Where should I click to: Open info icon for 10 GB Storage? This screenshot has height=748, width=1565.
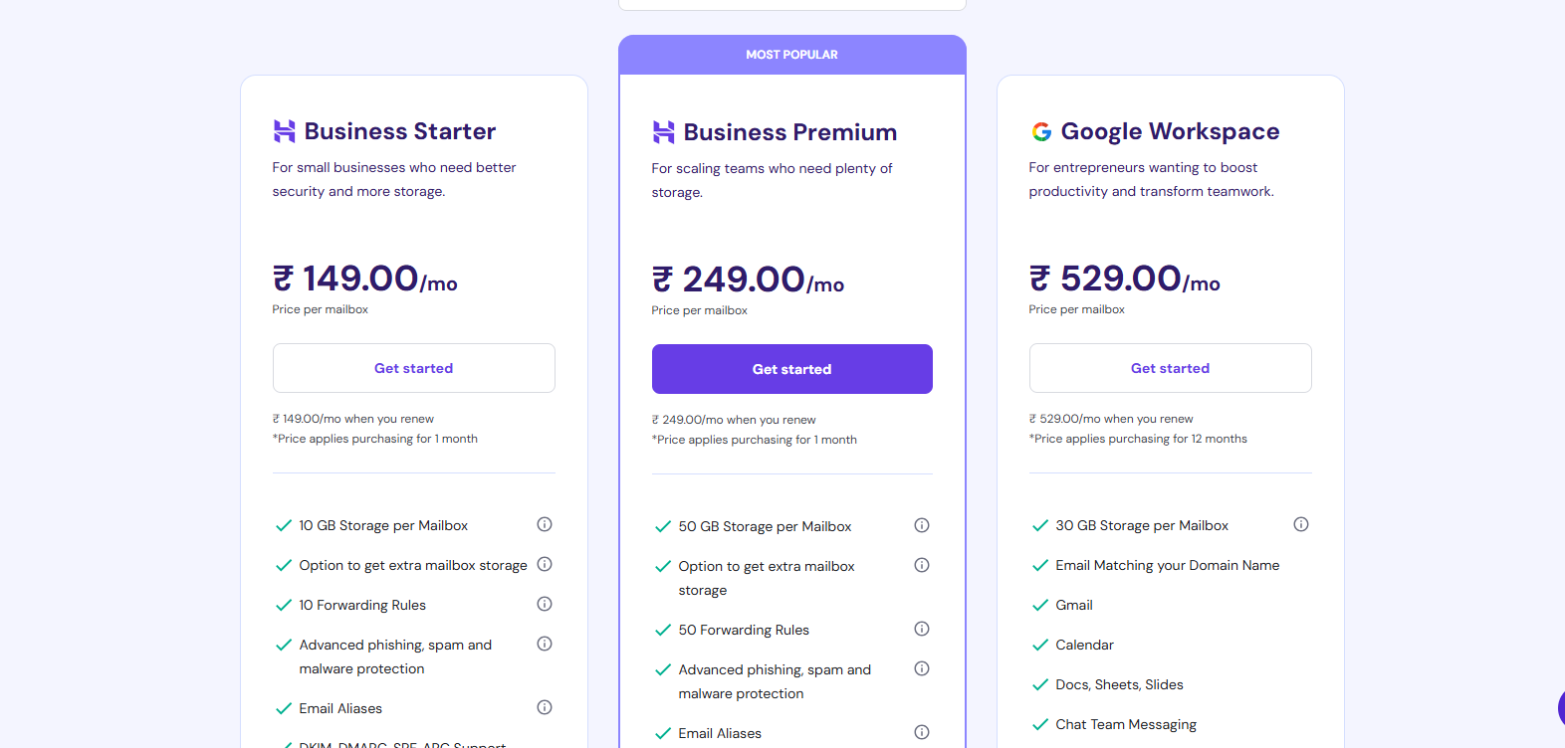coord(545,524)
